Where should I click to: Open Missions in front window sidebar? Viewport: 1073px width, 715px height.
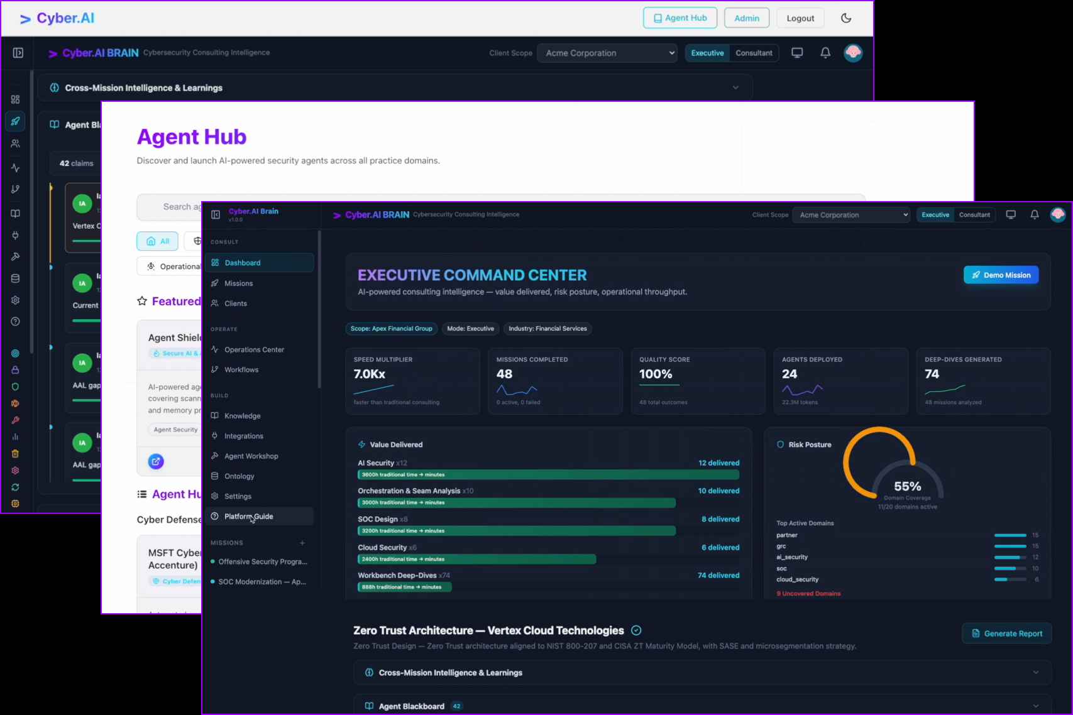click(260, 283)
